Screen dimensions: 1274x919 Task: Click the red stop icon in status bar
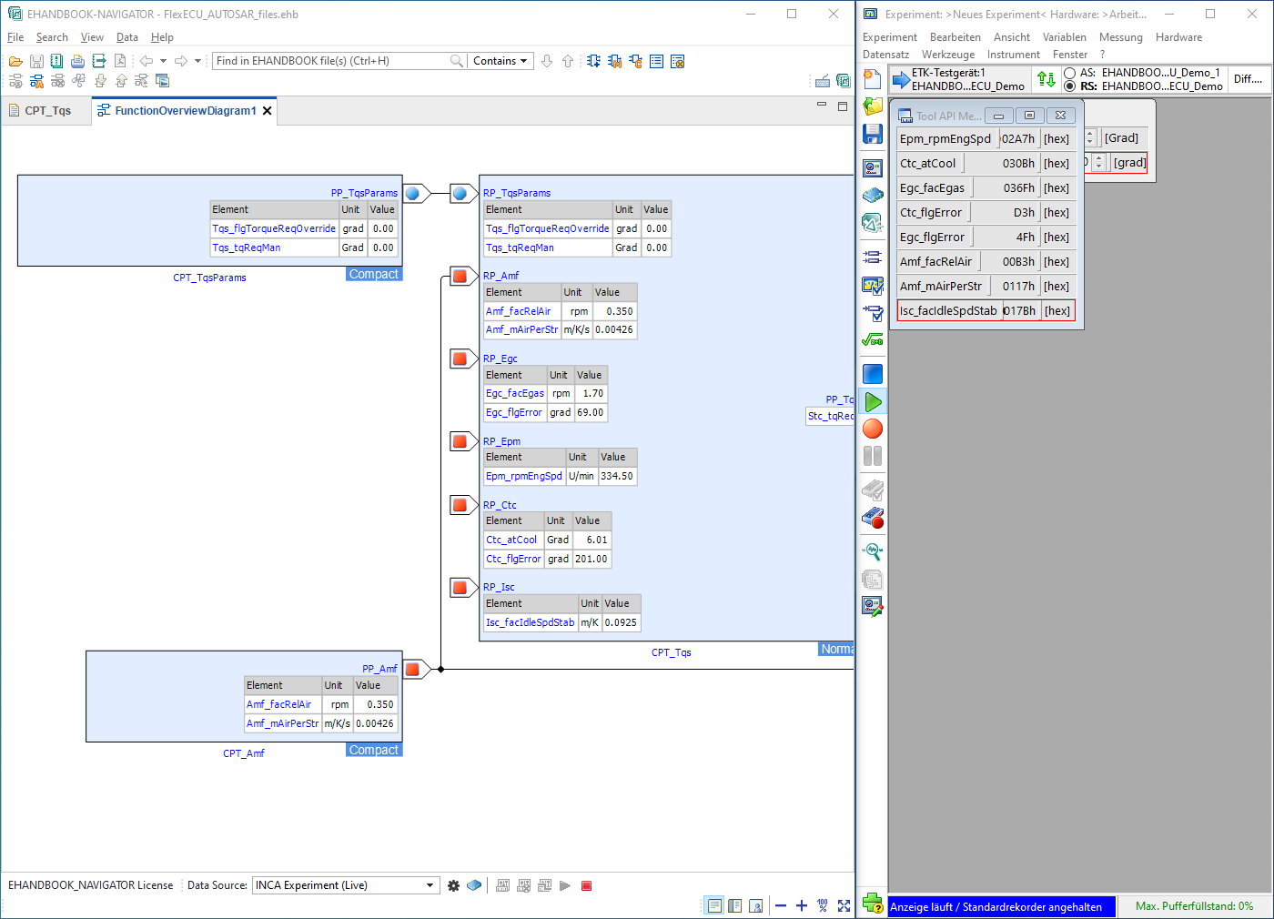click(x=586, y=885)
